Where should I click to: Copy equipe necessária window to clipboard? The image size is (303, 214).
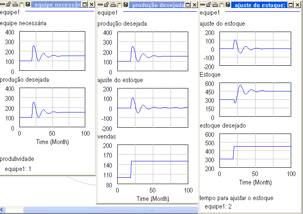coord(21,4)
